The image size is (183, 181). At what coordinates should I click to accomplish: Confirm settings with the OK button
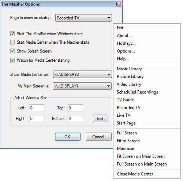point(68,137)
